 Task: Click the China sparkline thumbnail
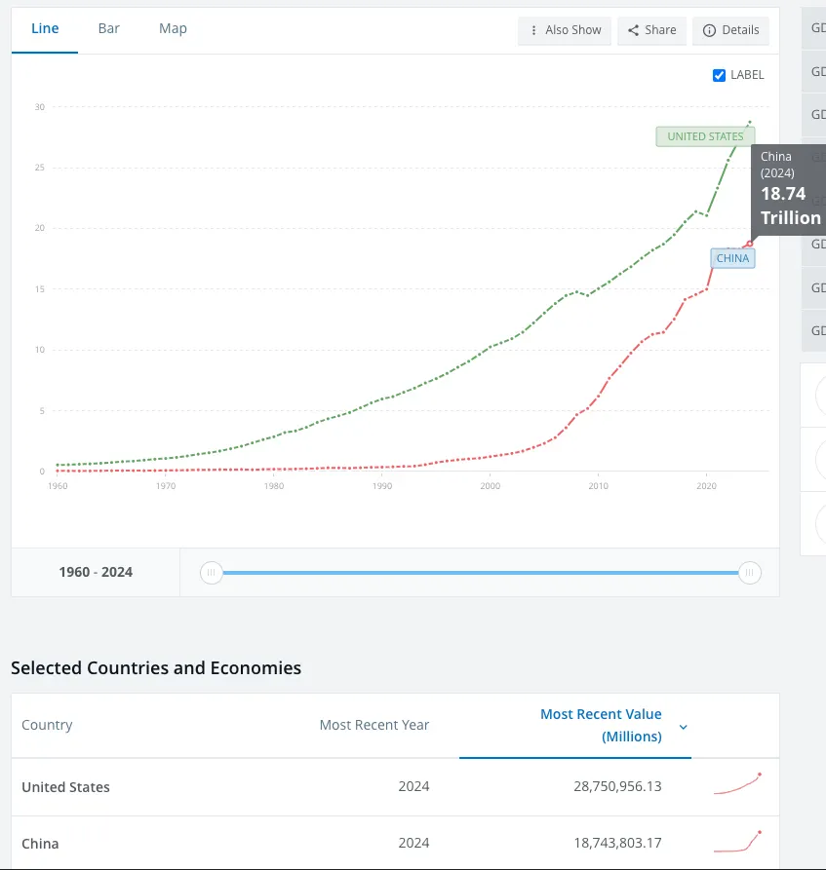pos(736,841)
